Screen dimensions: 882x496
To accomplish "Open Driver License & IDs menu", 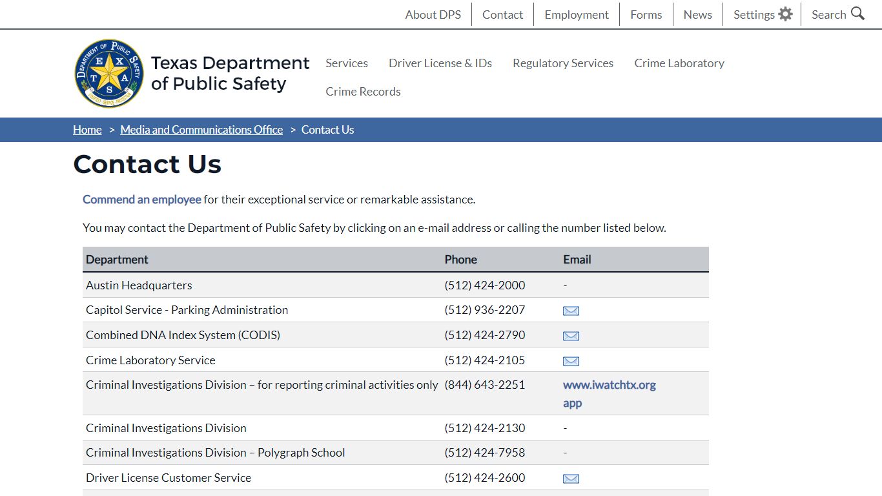I will click(440, 63).
